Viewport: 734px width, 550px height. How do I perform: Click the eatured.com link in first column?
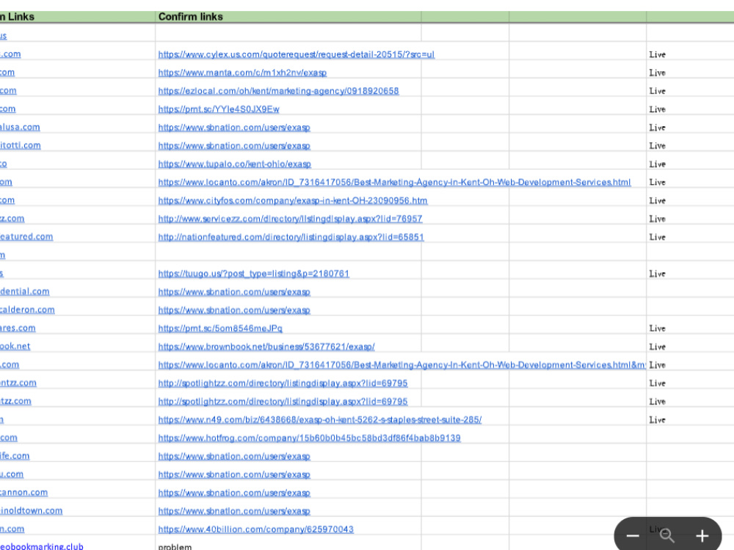(26, 236)
